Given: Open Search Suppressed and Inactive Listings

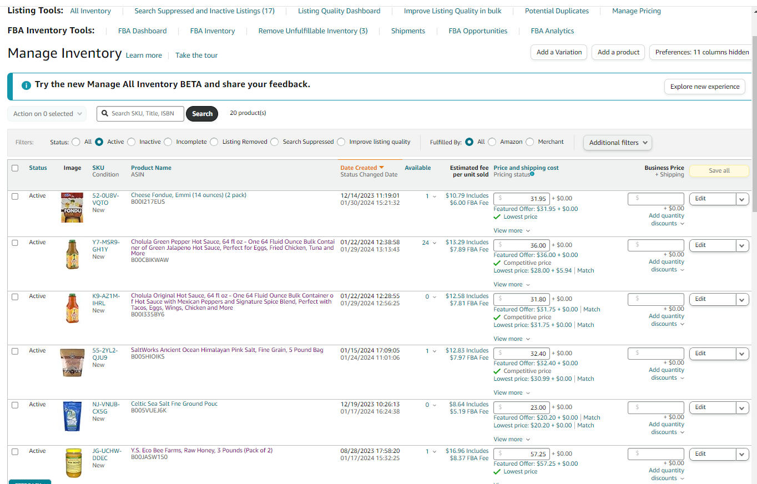Looking at the screenshot, I should point(204,11).
